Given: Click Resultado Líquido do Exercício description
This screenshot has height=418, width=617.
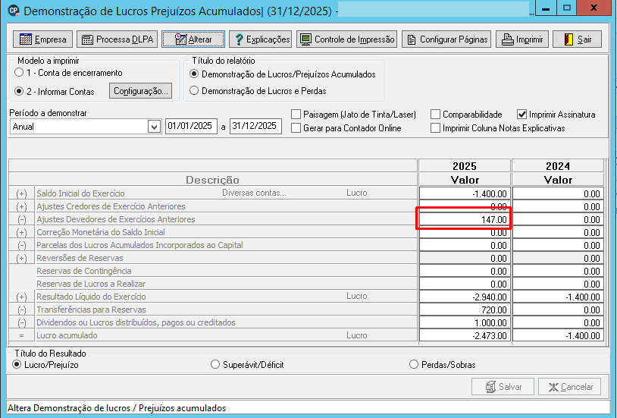Looking at the screenshot, I should point(91,297).
